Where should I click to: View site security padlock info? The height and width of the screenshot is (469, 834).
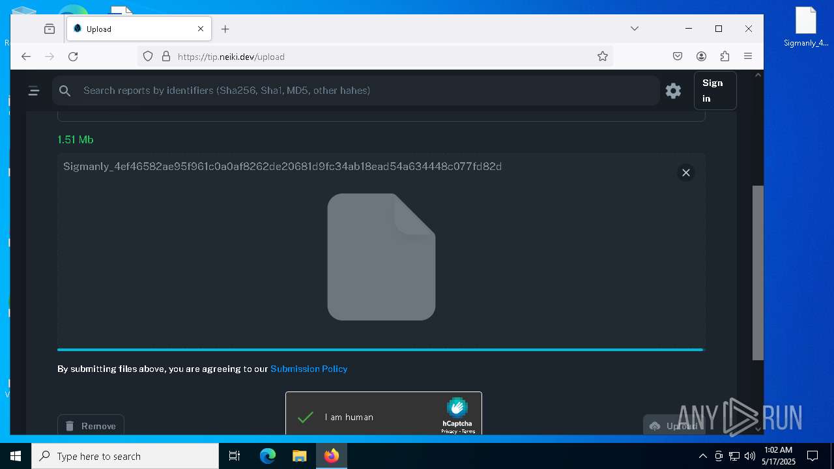(x=165, y=57)
